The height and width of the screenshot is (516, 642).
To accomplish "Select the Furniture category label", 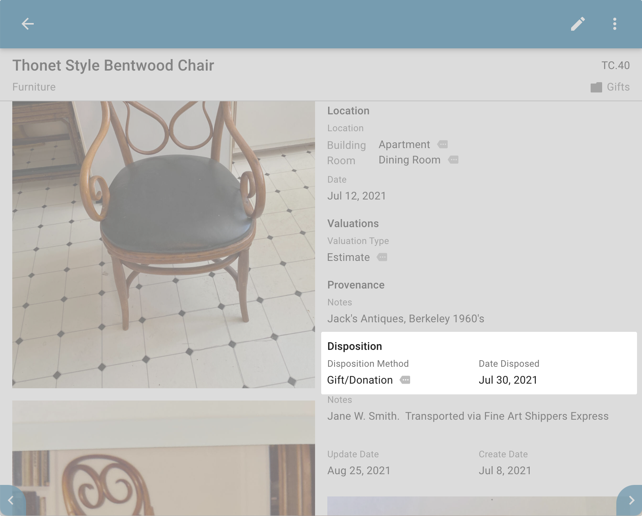I will pos(34,87).
